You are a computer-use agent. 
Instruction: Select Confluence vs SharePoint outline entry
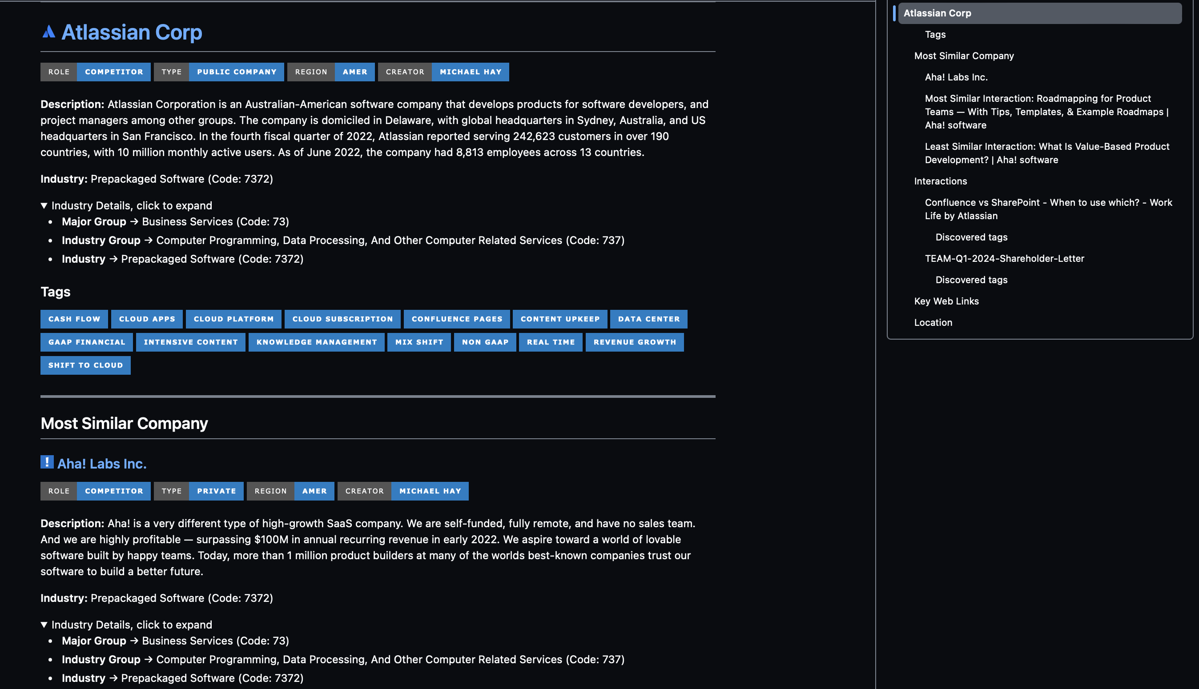pyautogui.click(x=1048, y=209)
